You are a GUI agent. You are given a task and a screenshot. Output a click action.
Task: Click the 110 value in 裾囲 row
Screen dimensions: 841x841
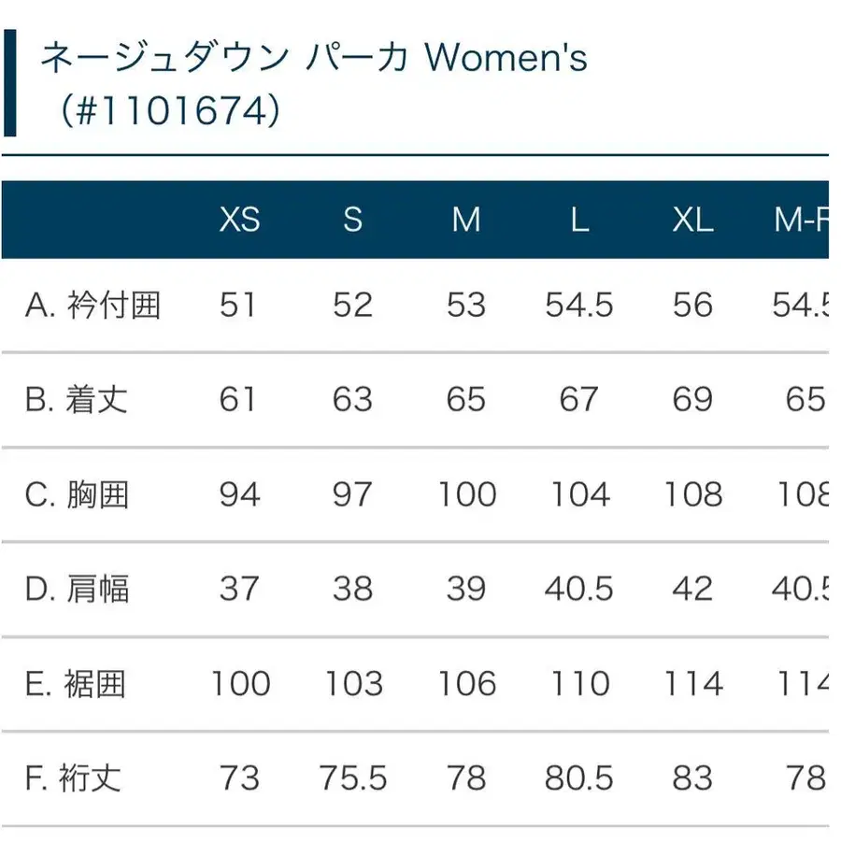coord(579,684)
